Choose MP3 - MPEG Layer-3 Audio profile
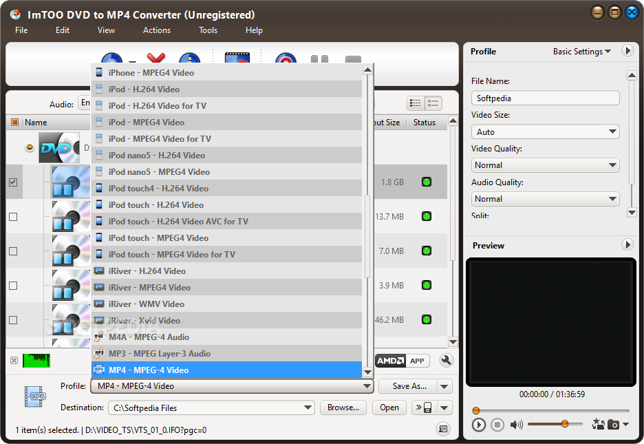The image size is (644, 444). coord(226,353)
